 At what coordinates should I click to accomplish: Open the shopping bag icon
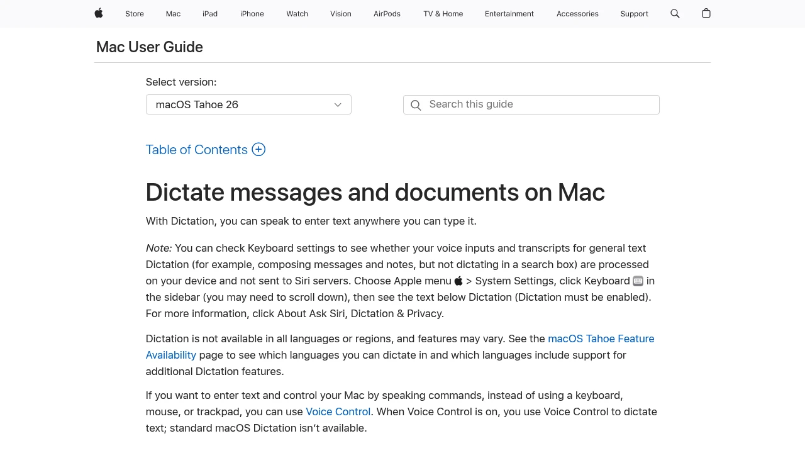click(x=706, y=13)
